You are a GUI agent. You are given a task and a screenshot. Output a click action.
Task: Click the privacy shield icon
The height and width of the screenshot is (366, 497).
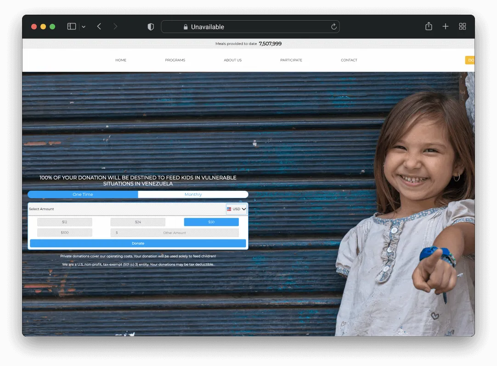(151, 27)
